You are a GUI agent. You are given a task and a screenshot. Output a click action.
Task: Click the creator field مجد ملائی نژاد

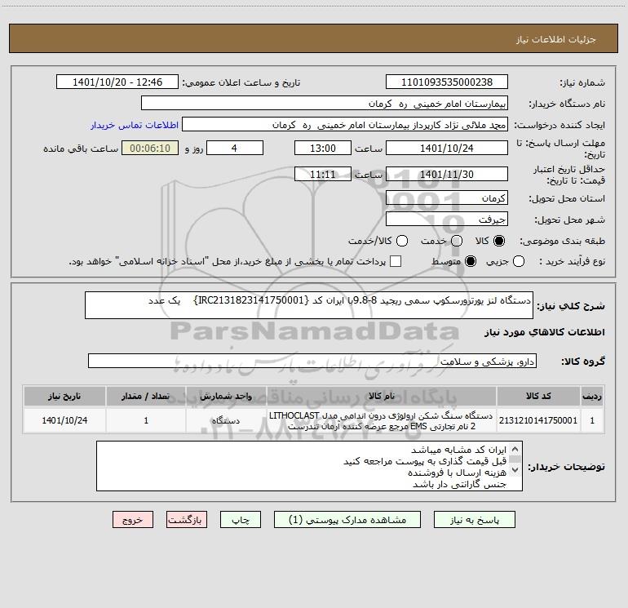click(x=345, y=124)
